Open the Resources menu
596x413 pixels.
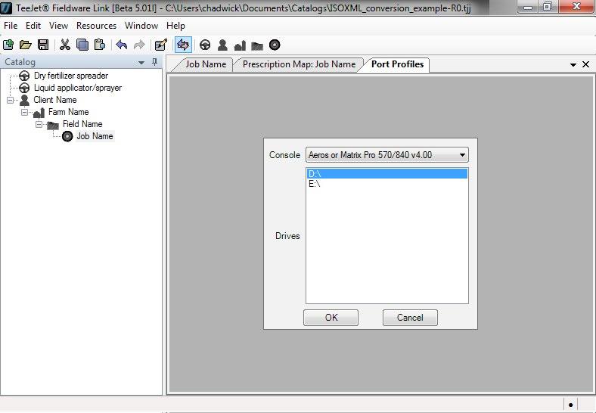[x=96, y=26]
